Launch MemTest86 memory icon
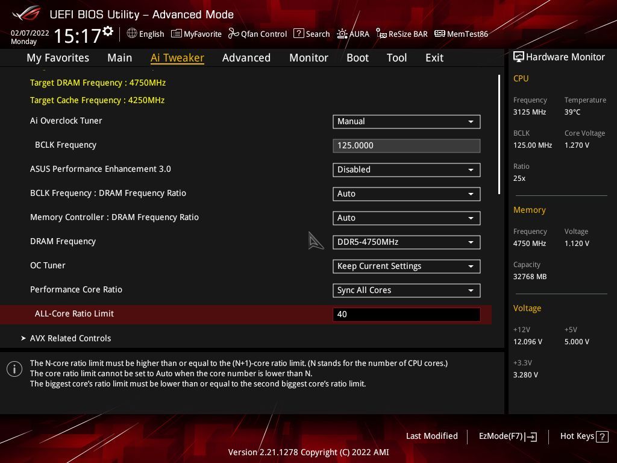617x463 pixels. (439, 34)
